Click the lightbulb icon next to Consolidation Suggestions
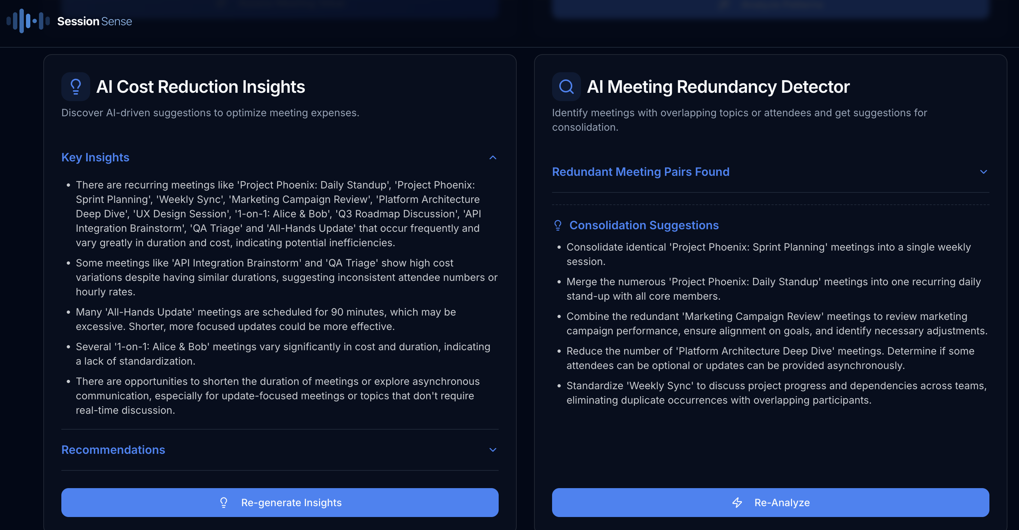Image resolution: width=1019 pixels, height=530 pixels. [558, 225]
